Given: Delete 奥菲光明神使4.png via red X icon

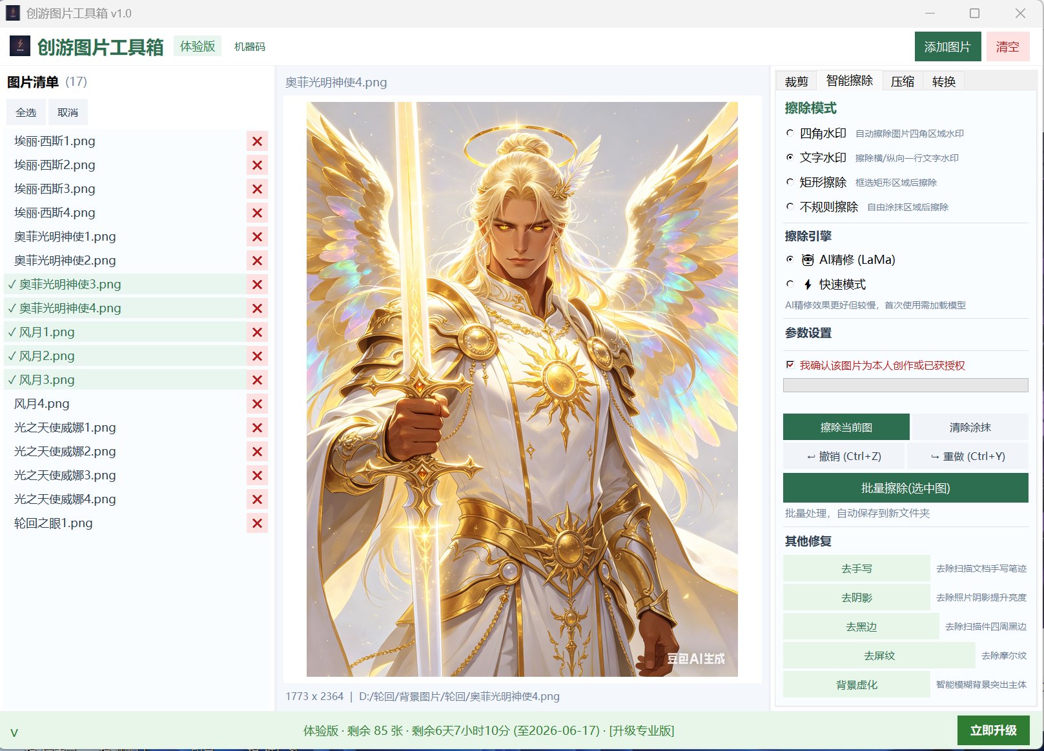Looking at the screenshot, I should [x=257, y=308].
